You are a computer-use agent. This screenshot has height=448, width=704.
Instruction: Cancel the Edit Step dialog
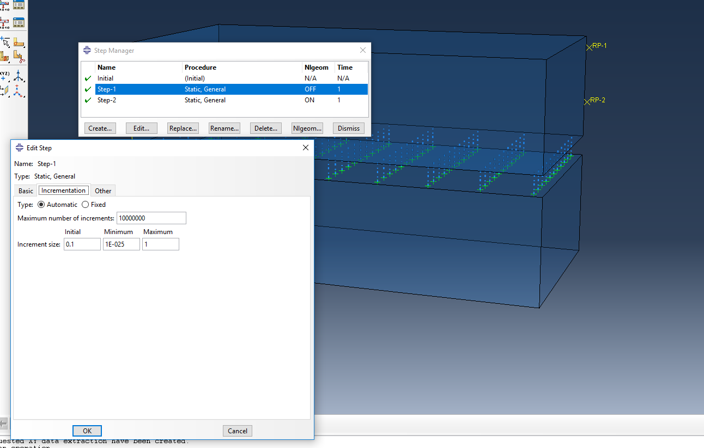[x=238, y=431]
